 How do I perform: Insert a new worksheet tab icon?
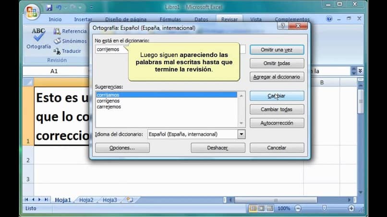point(130,200)
